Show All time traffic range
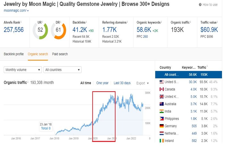234x148 pixels. (86, 83)
